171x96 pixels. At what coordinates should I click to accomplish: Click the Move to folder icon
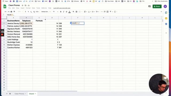point(26,5)
